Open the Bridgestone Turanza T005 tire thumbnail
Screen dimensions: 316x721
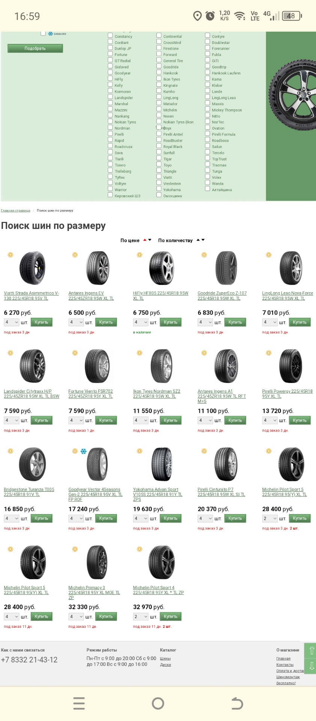coord(32,464)
